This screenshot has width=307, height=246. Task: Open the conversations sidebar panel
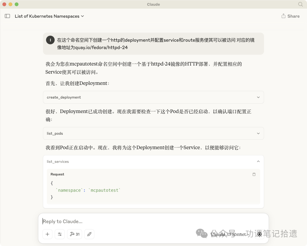point(7,16)
